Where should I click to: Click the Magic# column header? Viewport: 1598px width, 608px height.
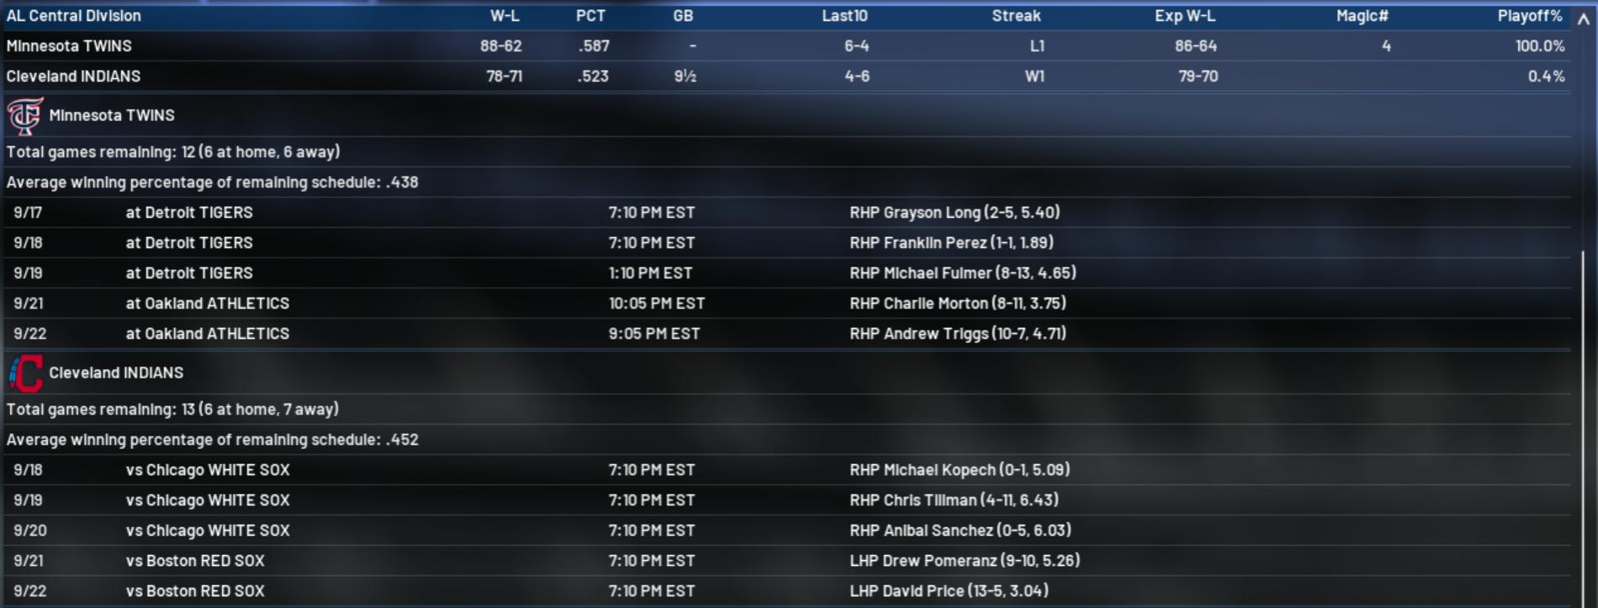(x=1362, y=16)
